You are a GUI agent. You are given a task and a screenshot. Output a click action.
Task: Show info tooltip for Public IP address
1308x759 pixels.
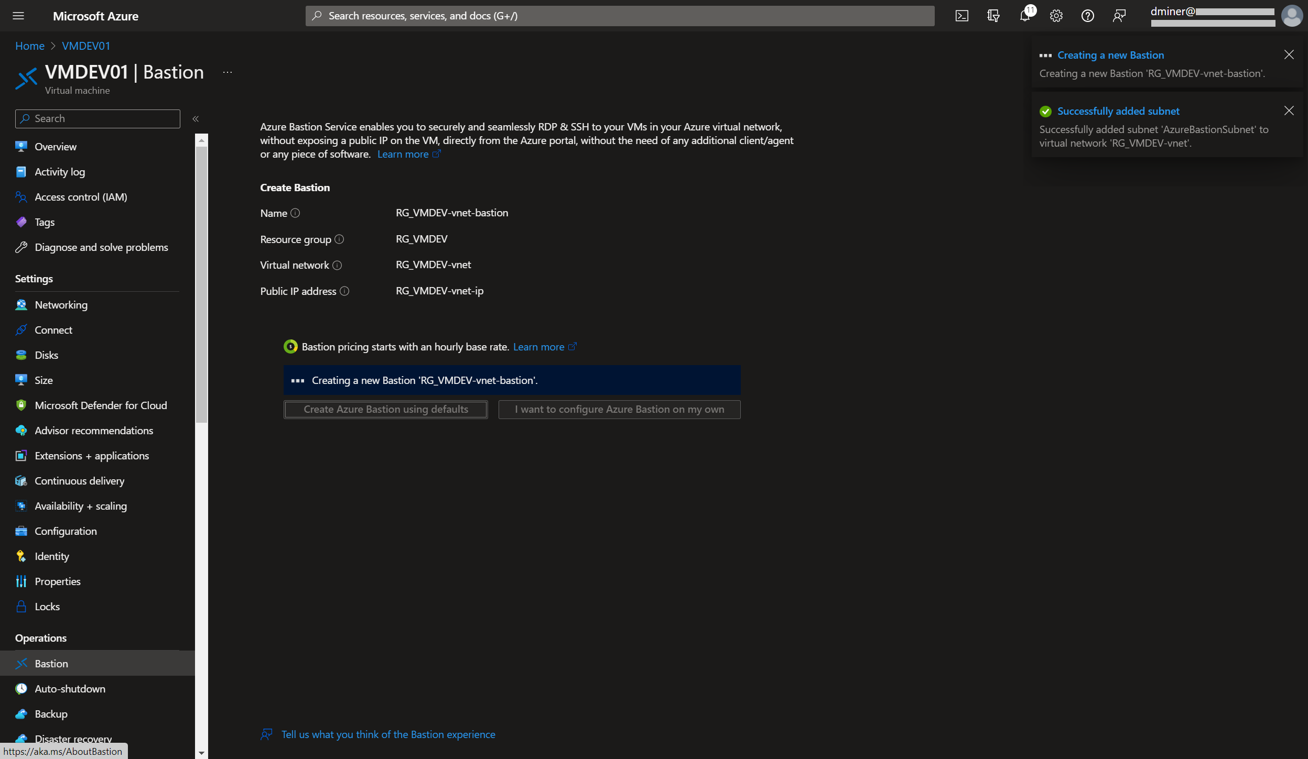344,291
